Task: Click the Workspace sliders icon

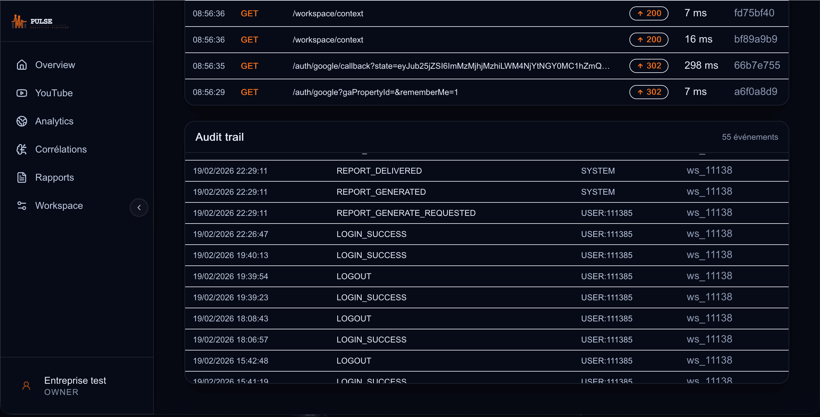Action: pyautogui.click(x=22, y=206)
